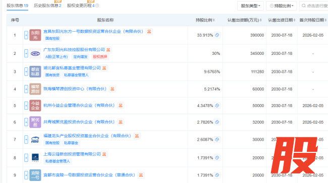The width and height of the screenshot is (328, 183).
Task: Open equity structure icon for 共青城聚优盈投资
Action: 121,122
